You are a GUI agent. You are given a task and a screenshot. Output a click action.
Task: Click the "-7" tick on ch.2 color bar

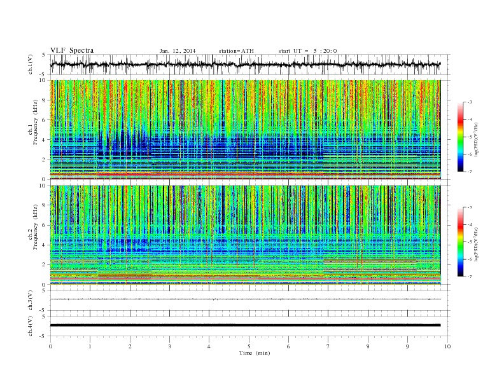[470, 276]
